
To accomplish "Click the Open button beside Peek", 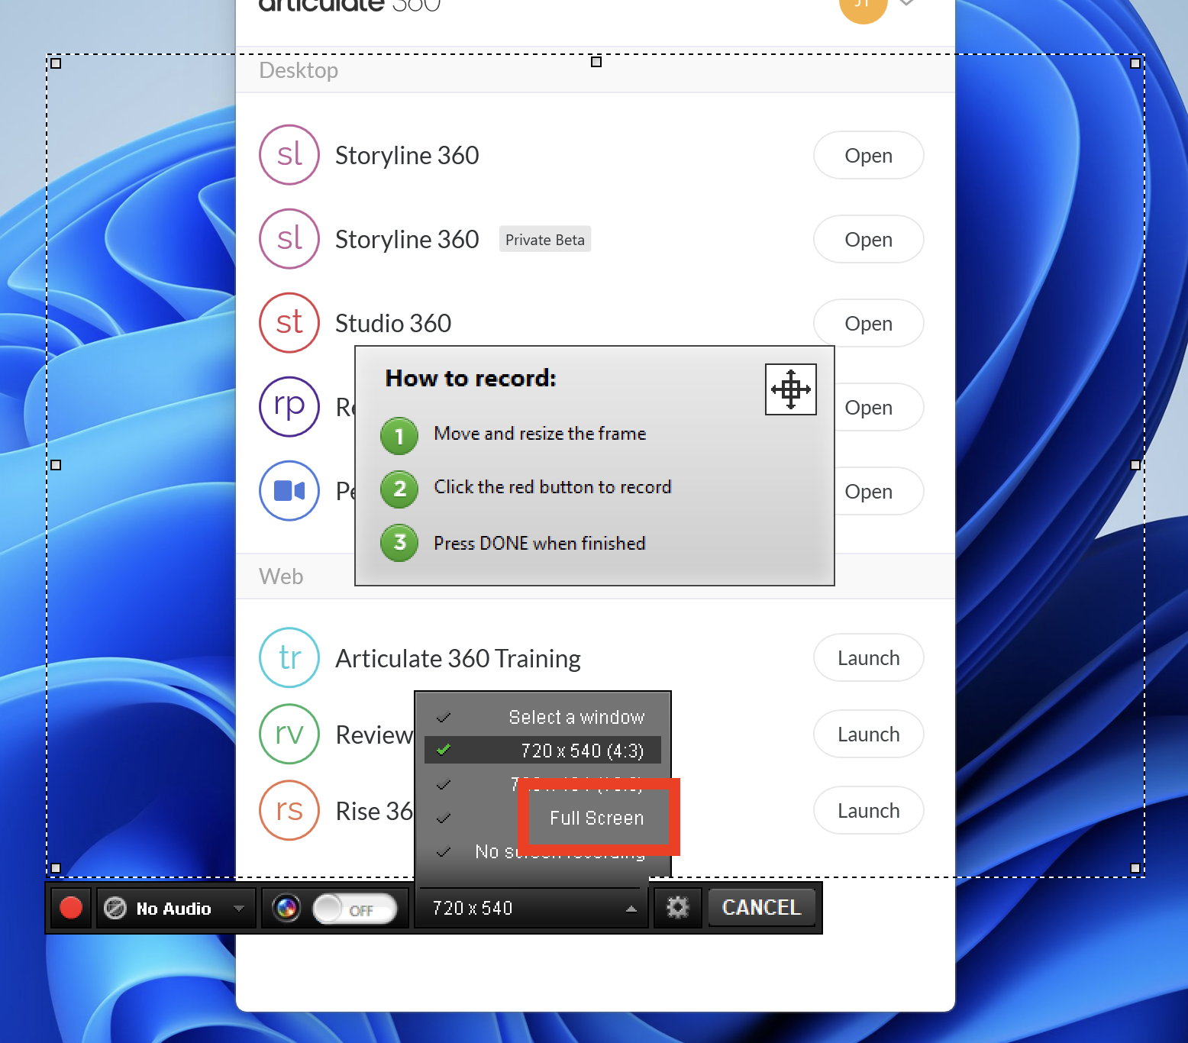I will [x=869, y=491].
